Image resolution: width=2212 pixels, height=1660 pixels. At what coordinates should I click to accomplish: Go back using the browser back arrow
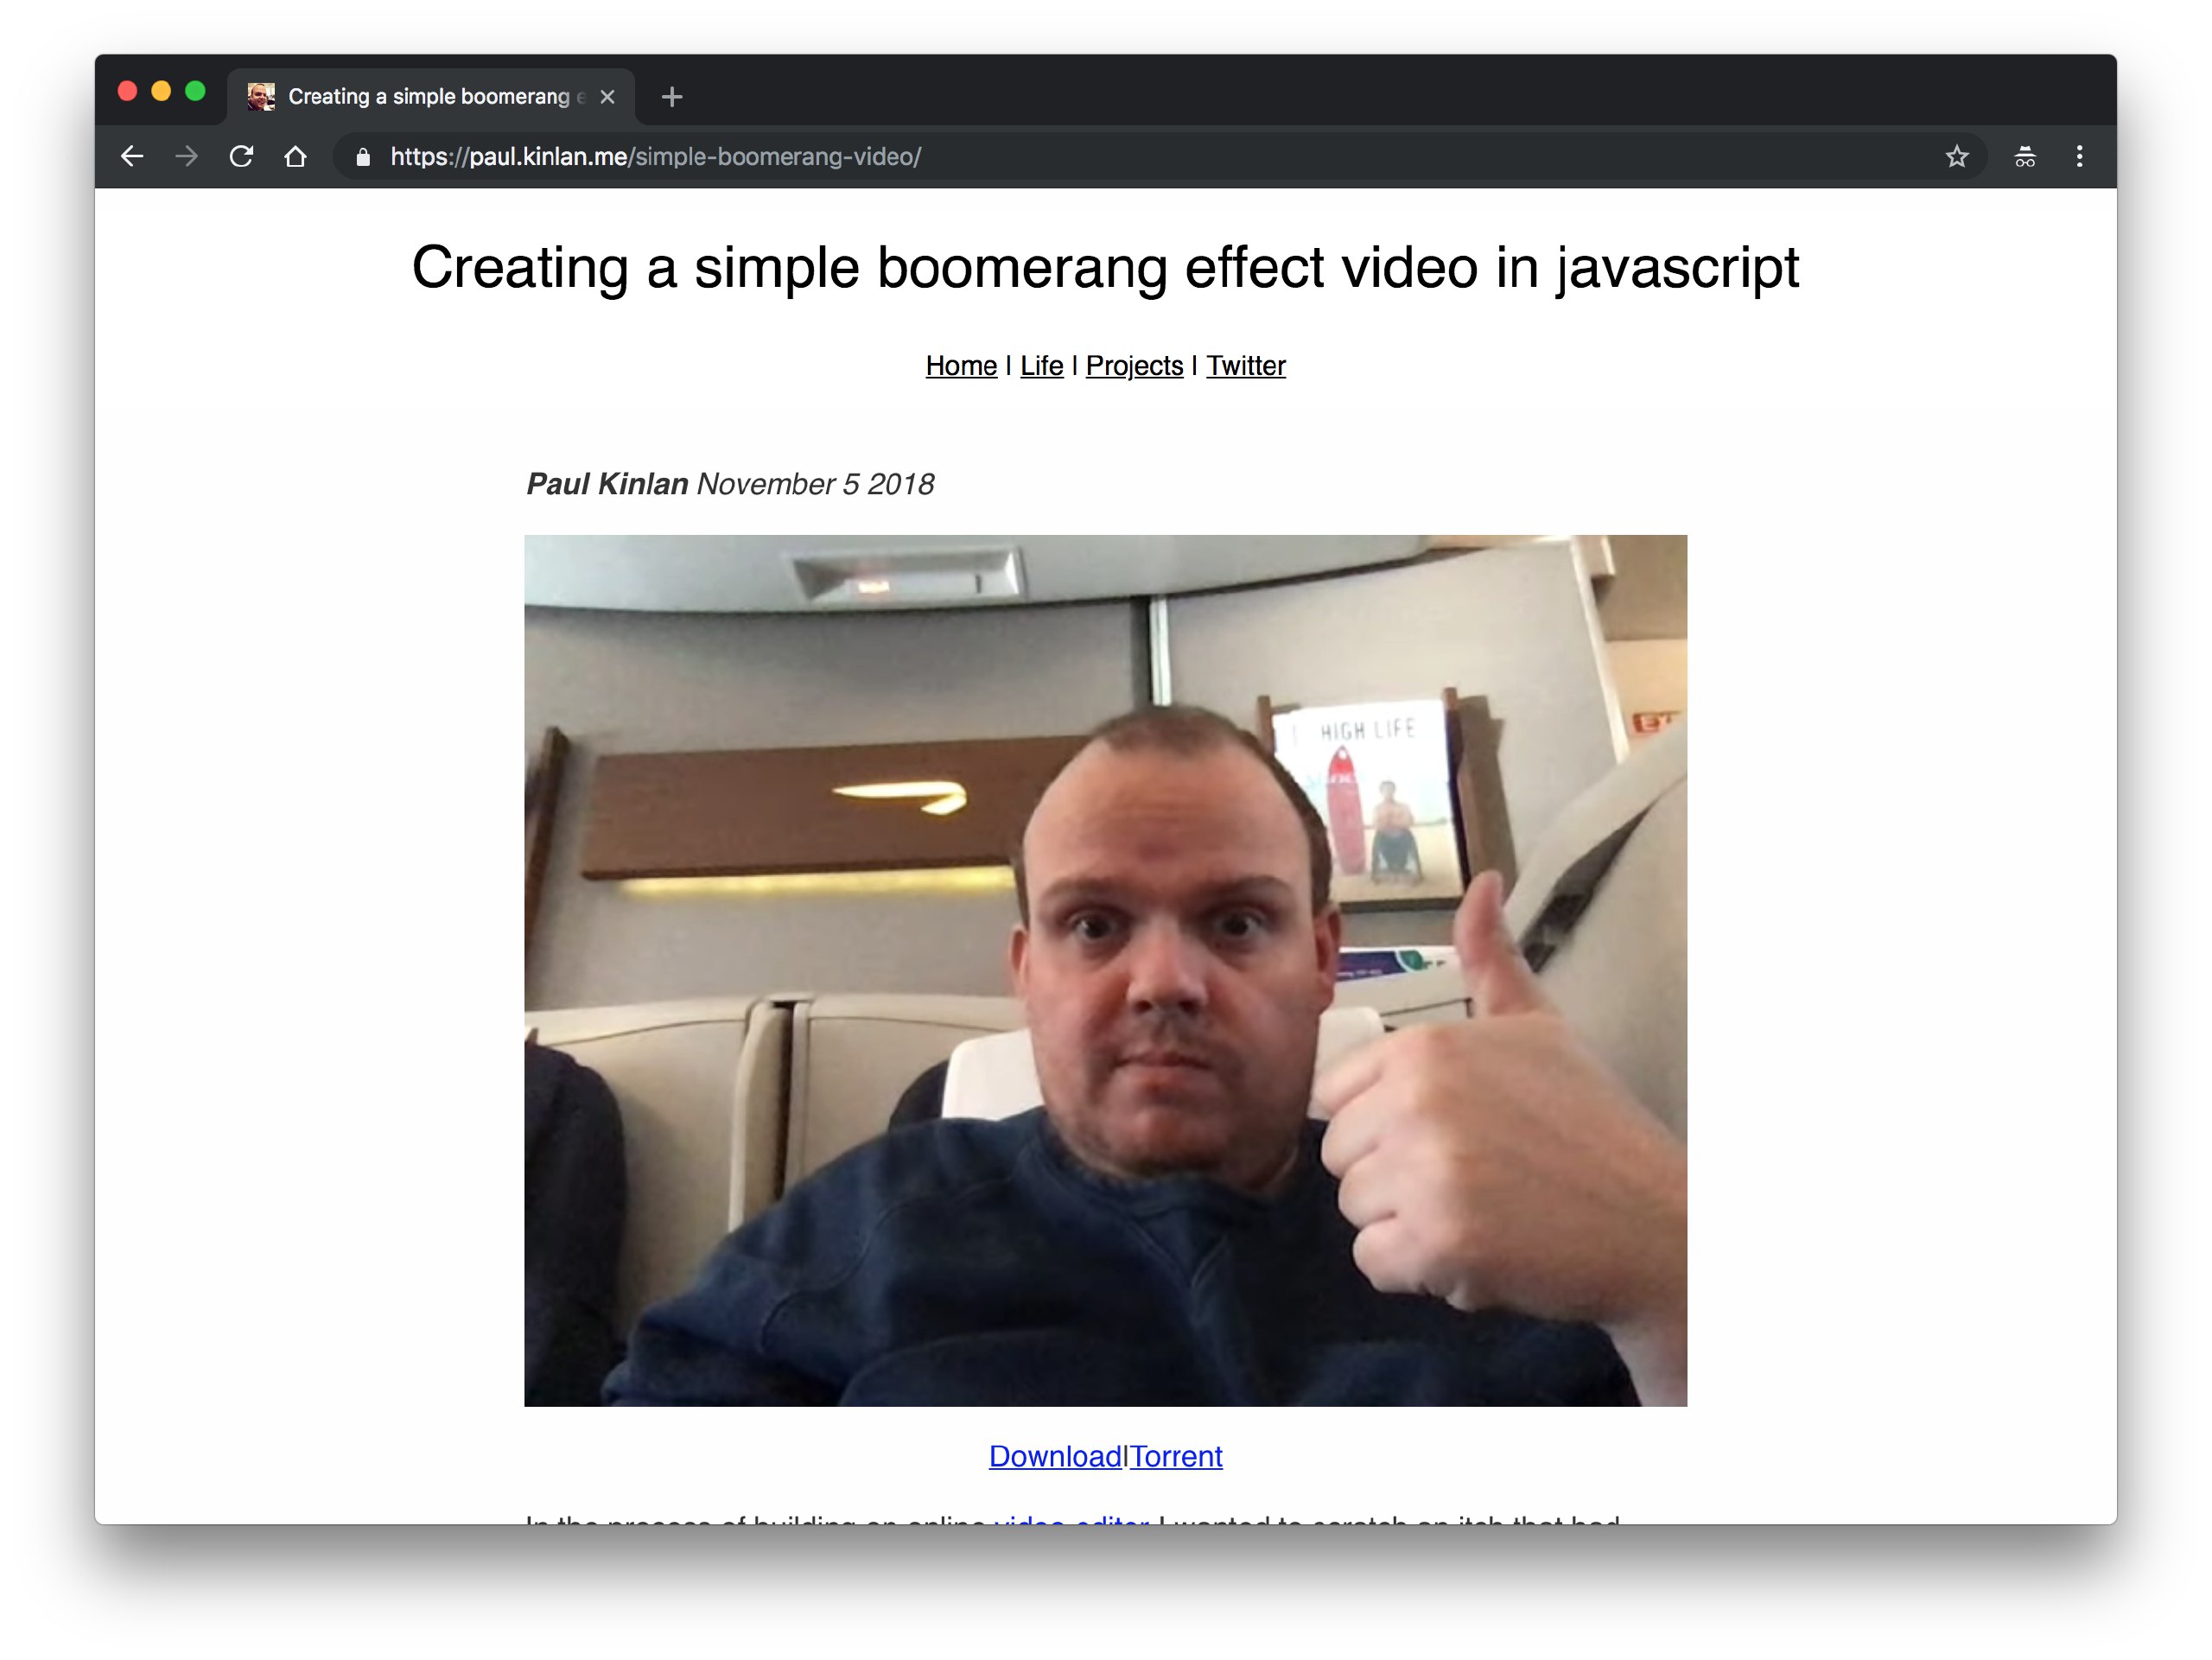pyautogui.click(x=132, y=157)
